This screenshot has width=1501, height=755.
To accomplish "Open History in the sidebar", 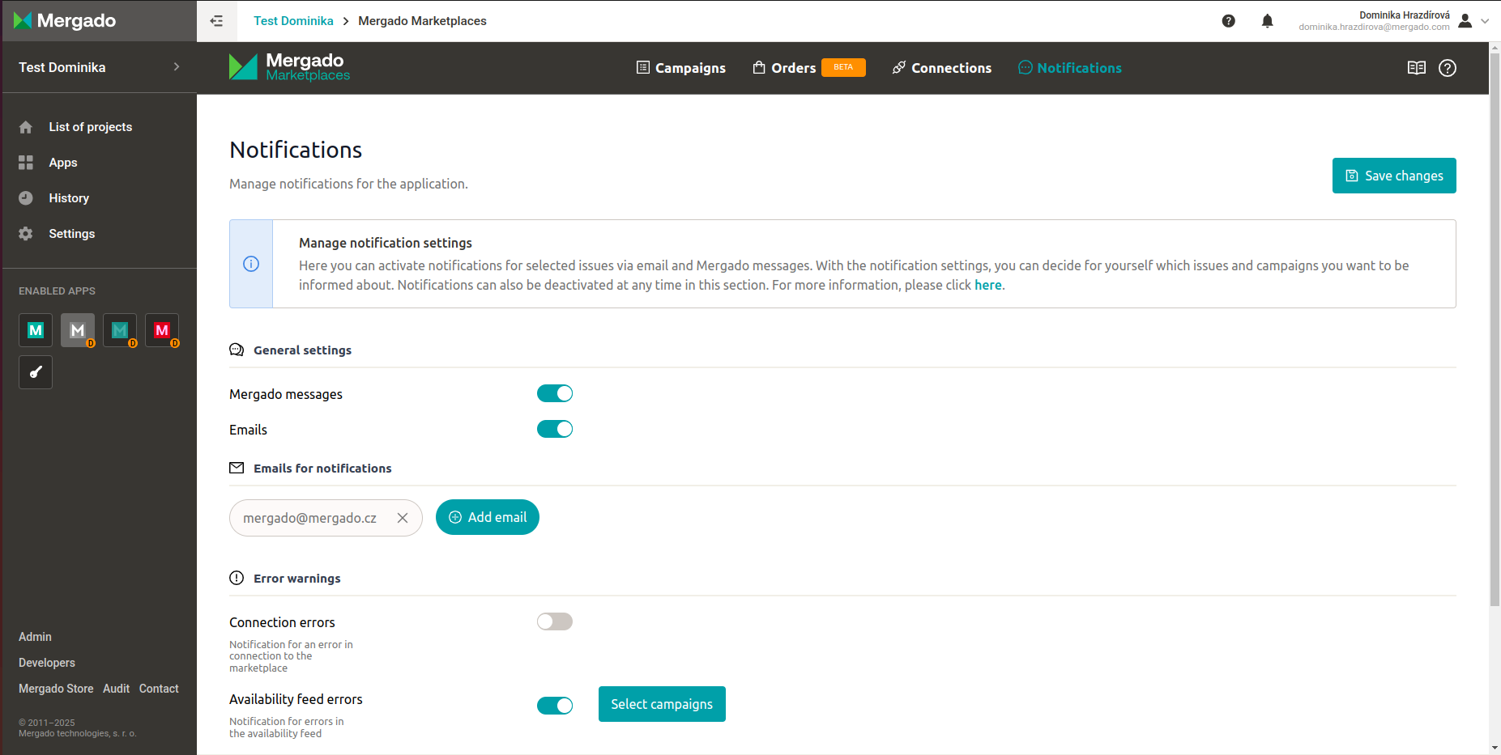I will 69,198.
